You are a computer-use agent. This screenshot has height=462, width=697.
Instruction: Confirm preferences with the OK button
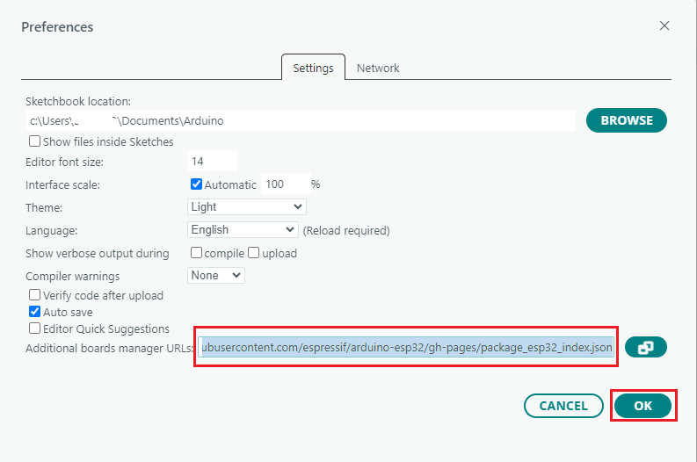[x=643, y=406]
